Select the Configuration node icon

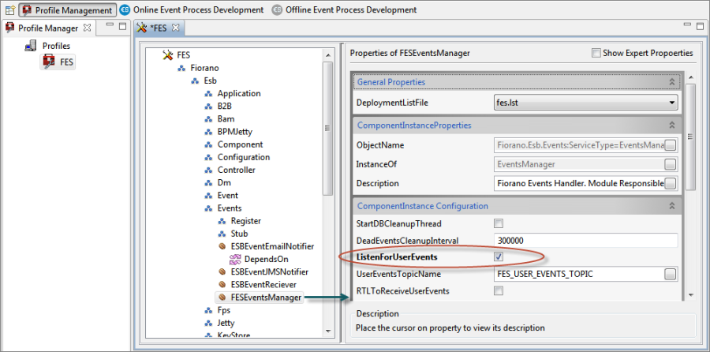point(208,158)
